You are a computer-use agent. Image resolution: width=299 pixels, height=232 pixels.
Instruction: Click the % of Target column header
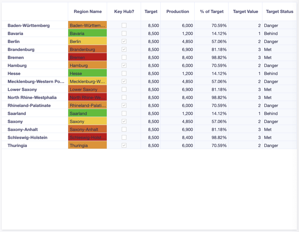click(x=211, y=11)
